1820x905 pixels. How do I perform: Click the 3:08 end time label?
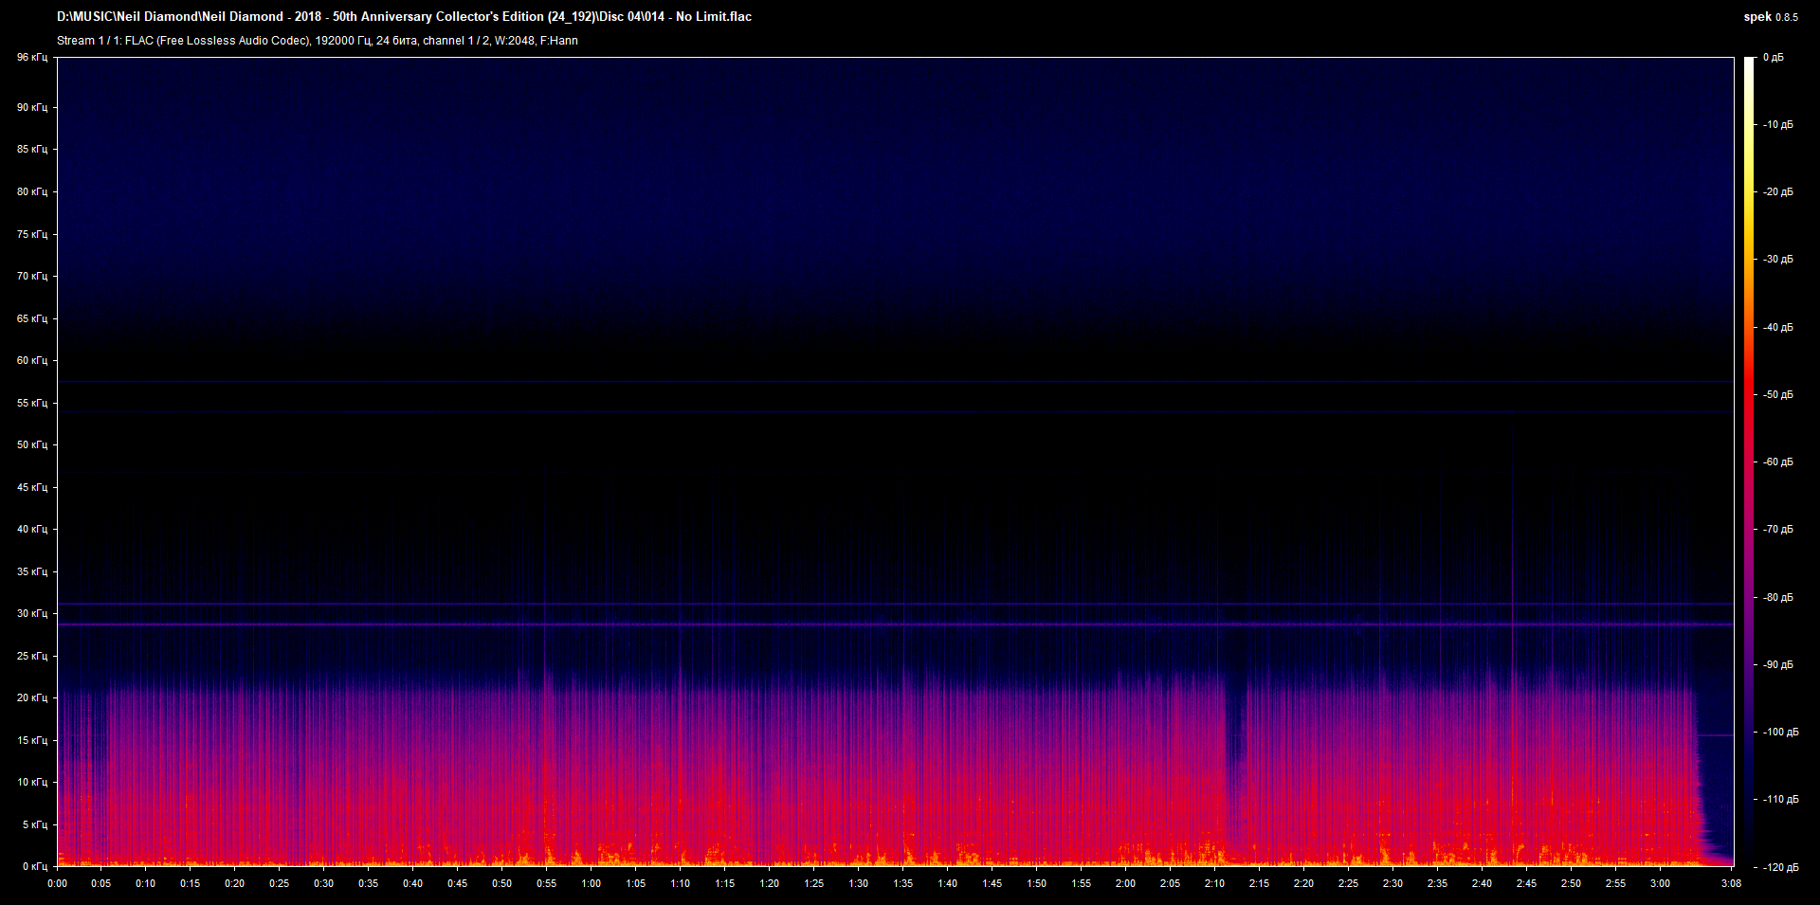1731,883
